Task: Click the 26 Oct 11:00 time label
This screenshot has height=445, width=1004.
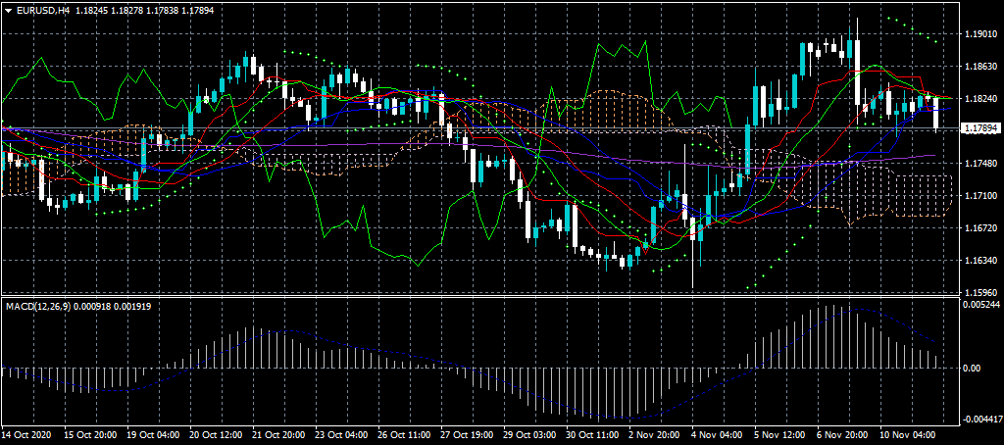Action: click(x=403, y=435)
